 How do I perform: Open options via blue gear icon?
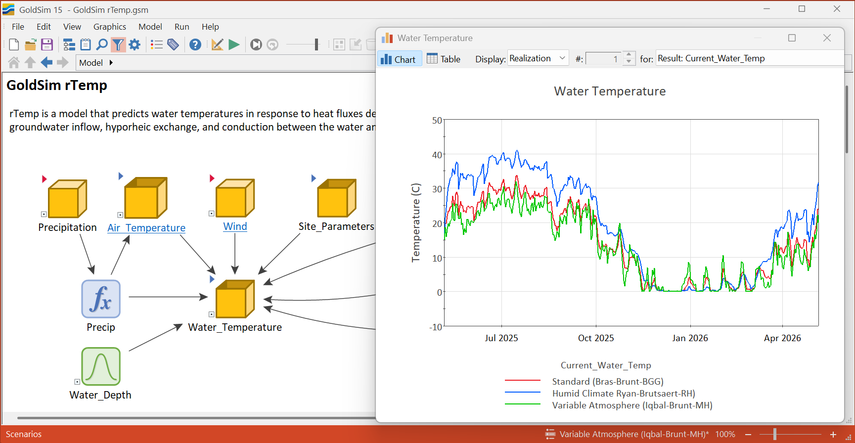pyautogui.click(x=135, y=44)
